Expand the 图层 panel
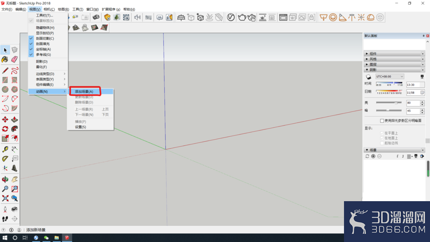This screenshot has width=430, height=242. coord(367,64)
